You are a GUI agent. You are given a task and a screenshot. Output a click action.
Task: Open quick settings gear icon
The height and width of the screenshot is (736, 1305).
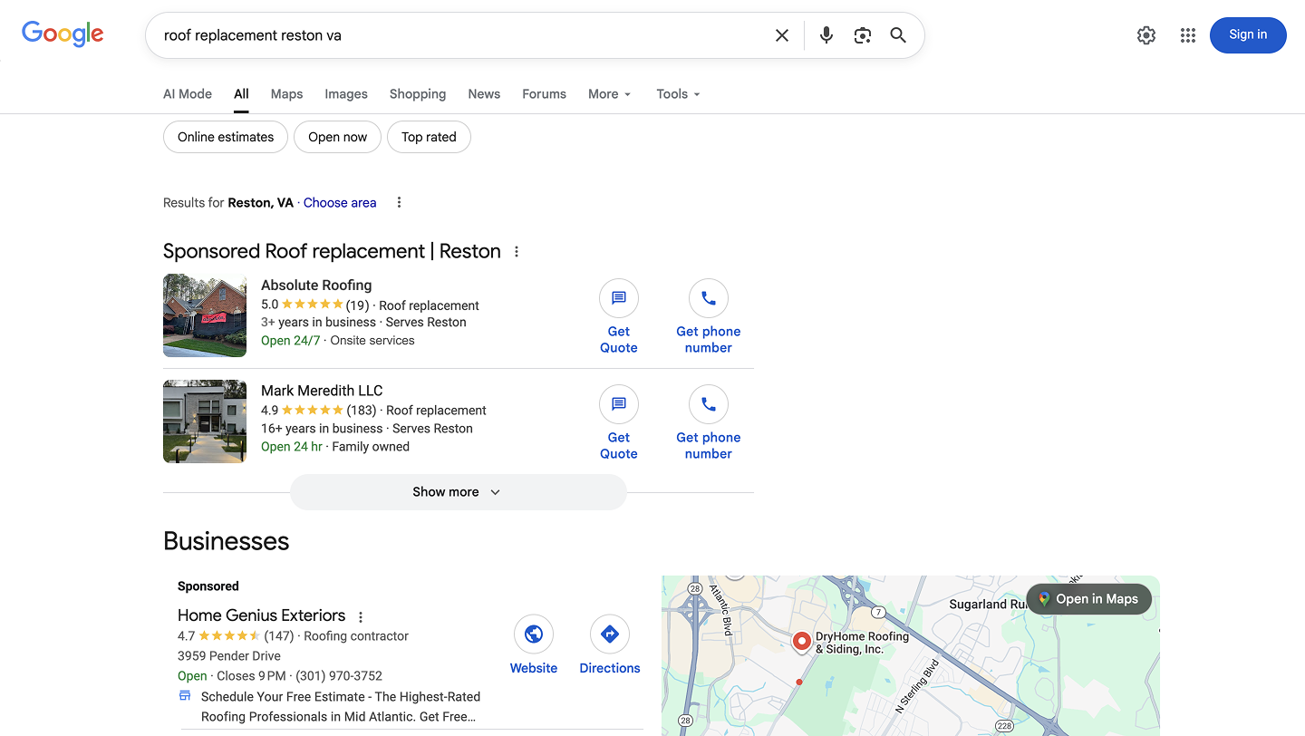pyautogui.click(x=1146, y=35)
